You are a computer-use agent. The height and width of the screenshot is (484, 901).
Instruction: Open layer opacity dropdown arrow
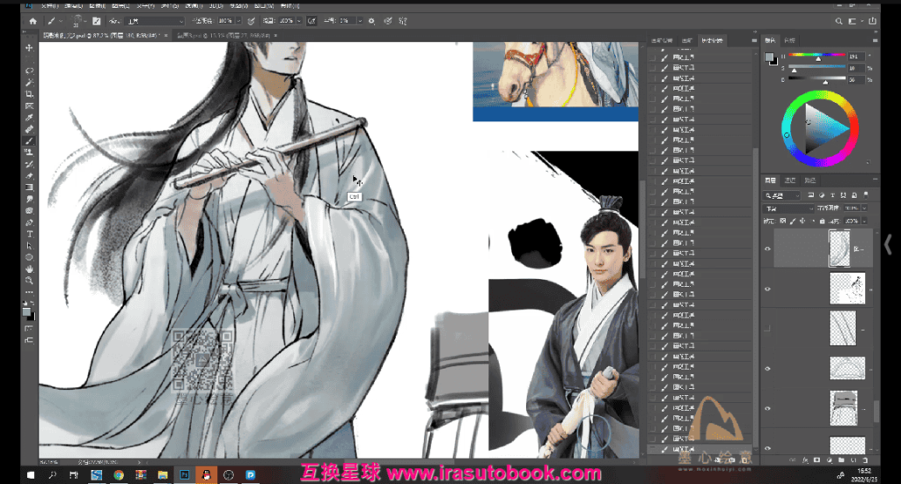864,208
